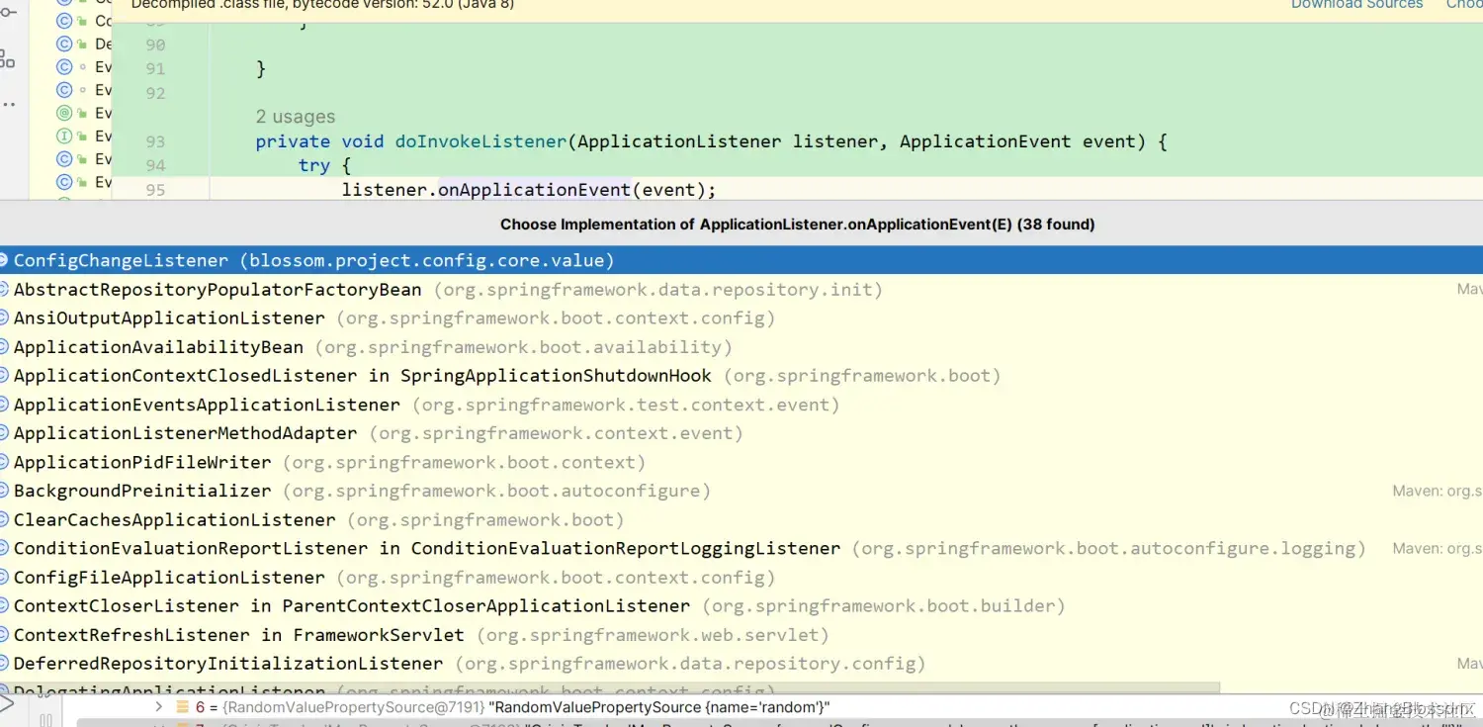Open the Commit tool window icon
1483x727 pixels.
(6, 10)
